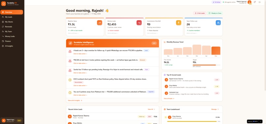Click the Money Leaks downward trend icon

point(139,23)
